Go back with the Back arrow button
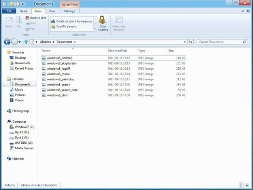253x190 pixels. [x=7, y=42]
